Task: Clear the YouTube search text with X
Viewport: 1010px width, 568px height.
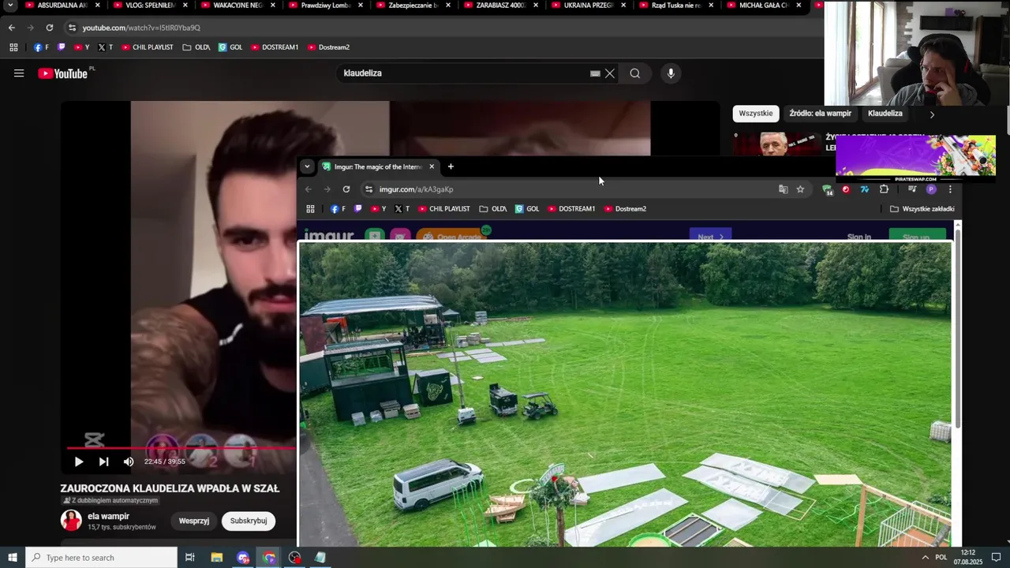Action: click(610, 73)
